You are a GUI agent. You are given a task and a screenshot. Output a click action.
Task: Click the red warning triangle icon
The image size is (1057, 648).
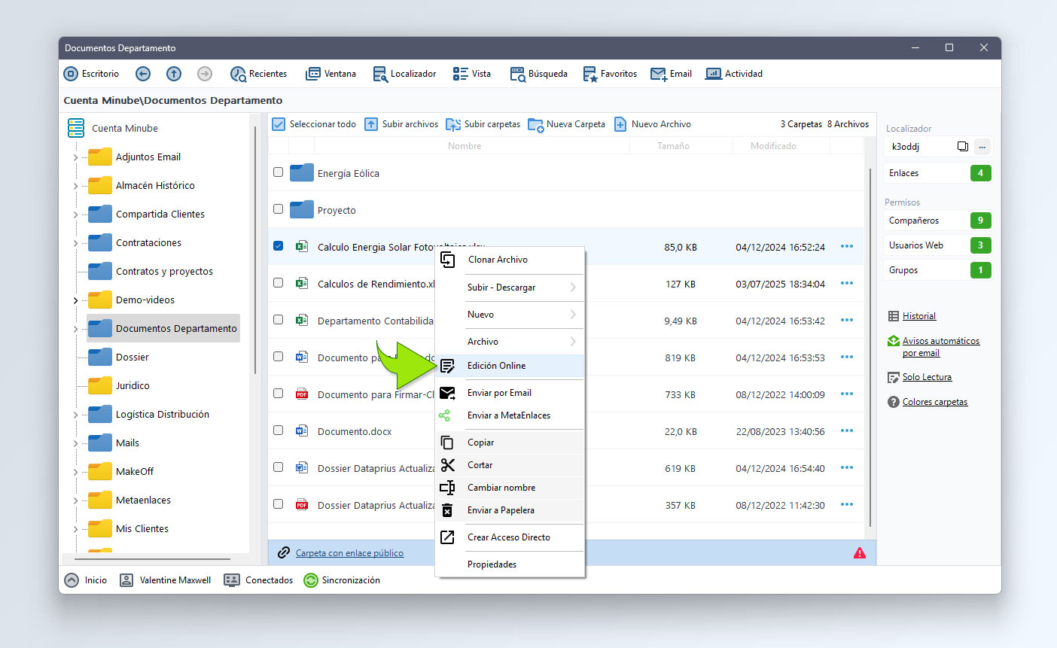pos(860,553)
